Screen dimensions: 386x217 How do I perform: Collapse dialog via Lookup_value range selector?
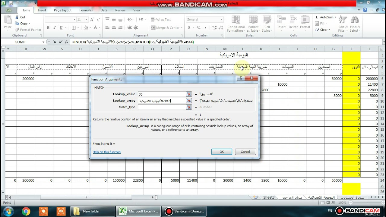pyautogui.click(x=189, y=94)
